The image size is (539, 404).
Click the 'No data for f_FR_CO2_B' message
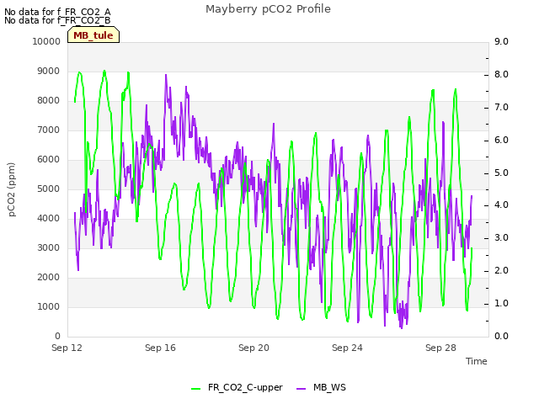coord(57,20)
